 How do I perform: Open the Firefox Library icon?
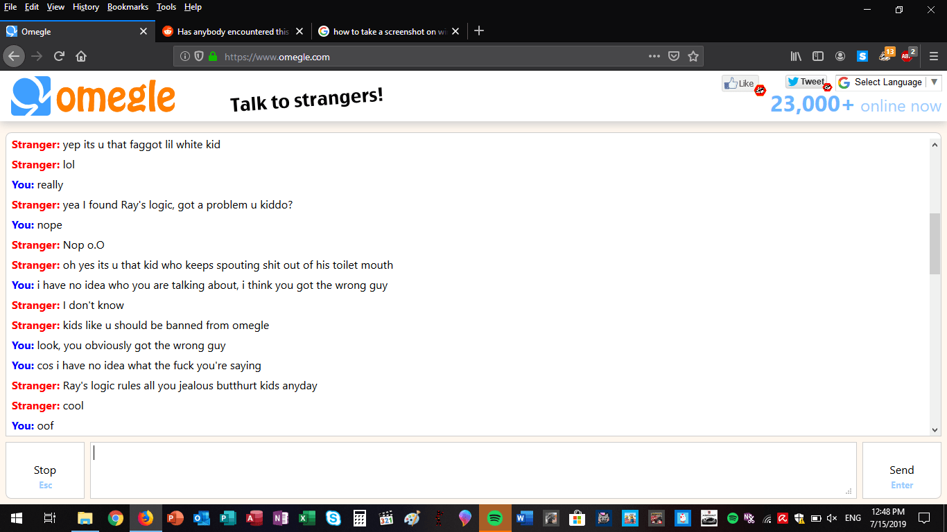[796, 56]
